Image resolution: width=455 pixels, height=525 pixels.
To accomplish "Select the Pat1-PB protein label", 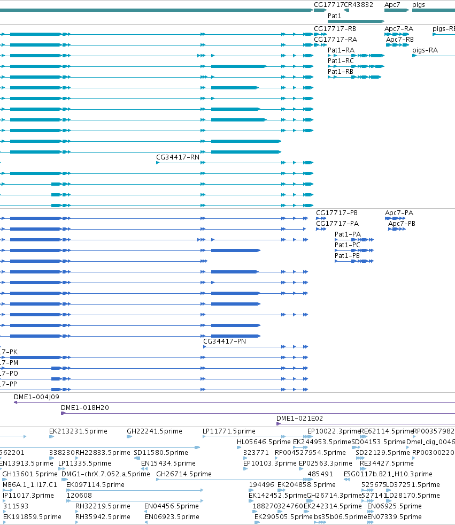I will click(348, 256).
